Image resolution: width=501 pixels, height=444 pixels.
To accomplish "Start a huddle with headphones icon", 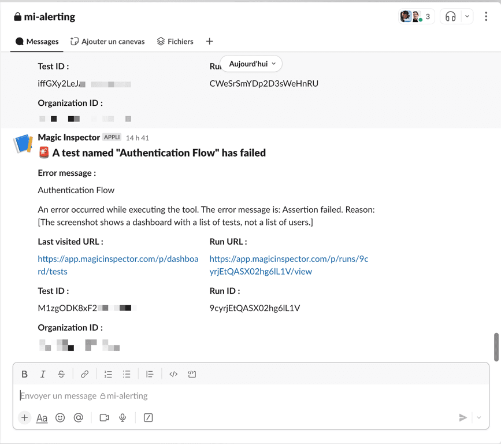I will point(451,16).
